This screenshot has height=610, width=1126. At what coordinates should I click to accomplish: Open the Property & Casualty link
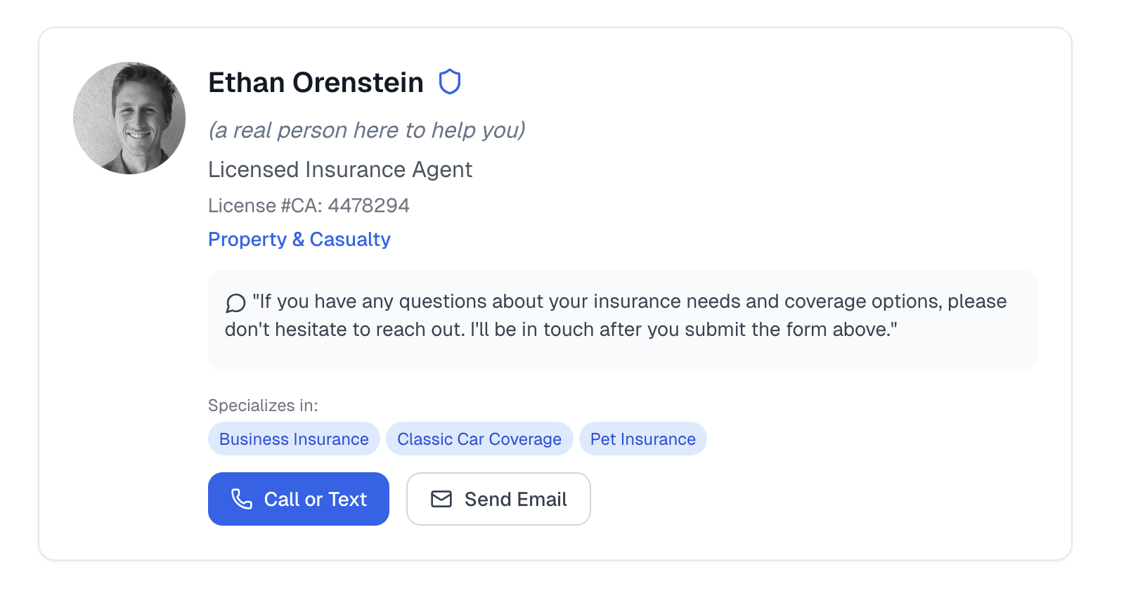pos(299,240)
